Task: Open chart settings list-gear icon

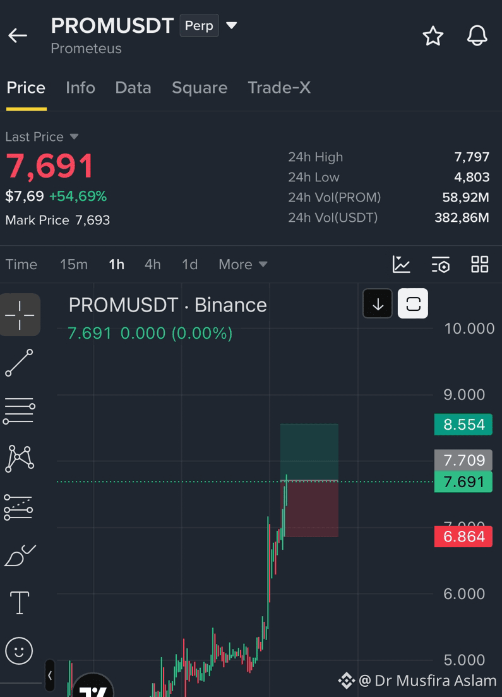Action: (440, 265)
